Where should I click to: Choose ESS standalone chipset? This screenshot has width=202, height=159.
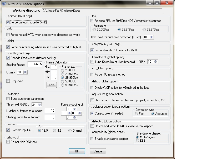(x=137, y=141)
